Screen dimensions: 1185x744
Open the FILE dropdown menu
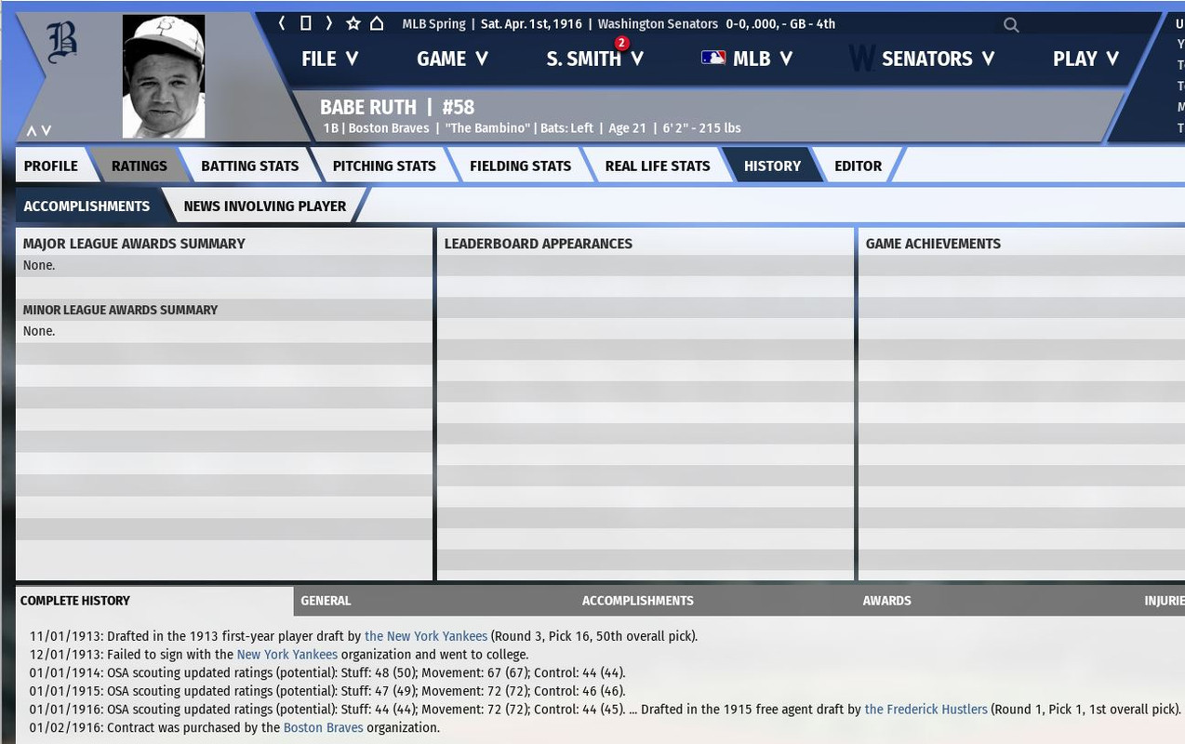pyautogui.click(x=330, y=59)
